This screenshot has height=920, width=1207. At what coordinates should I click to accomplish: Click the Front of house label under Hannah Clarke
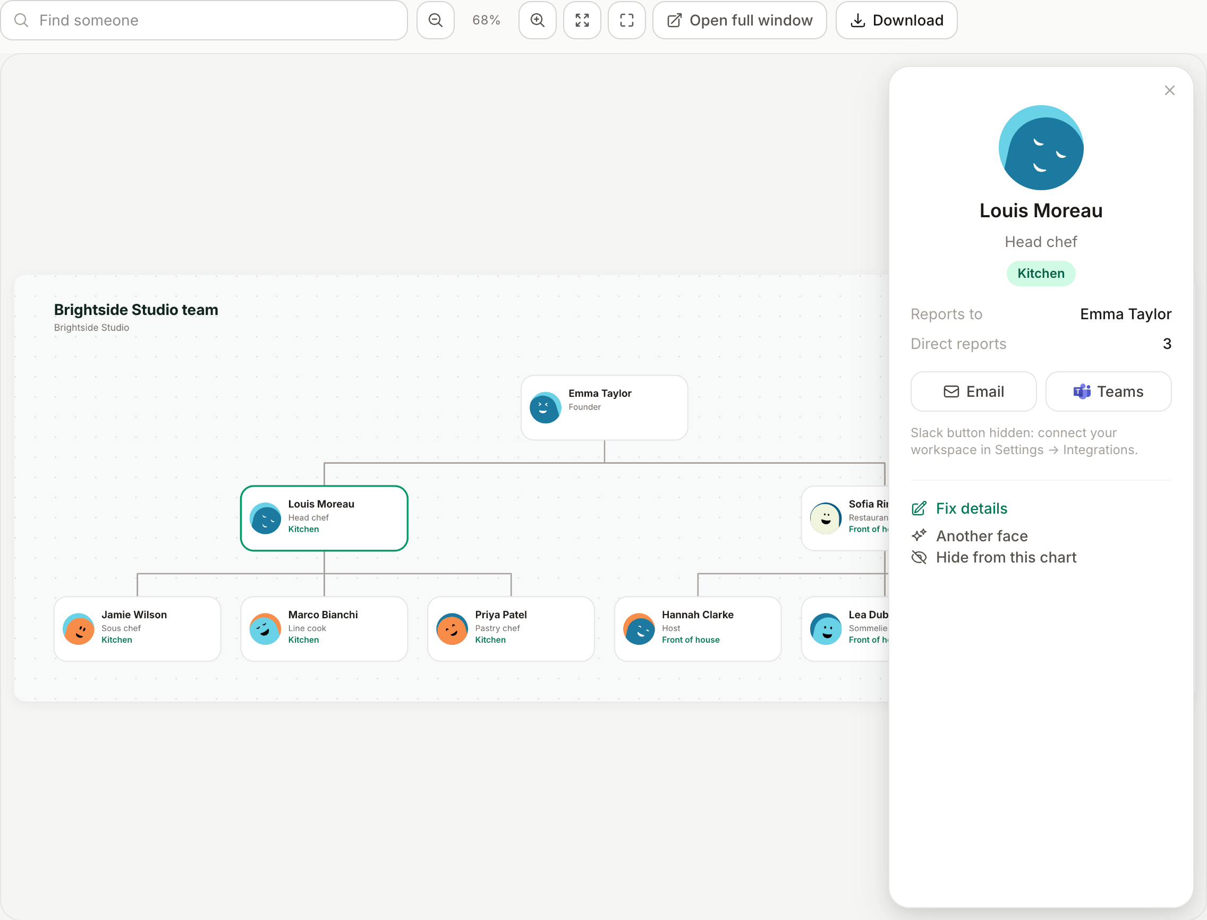691,640
